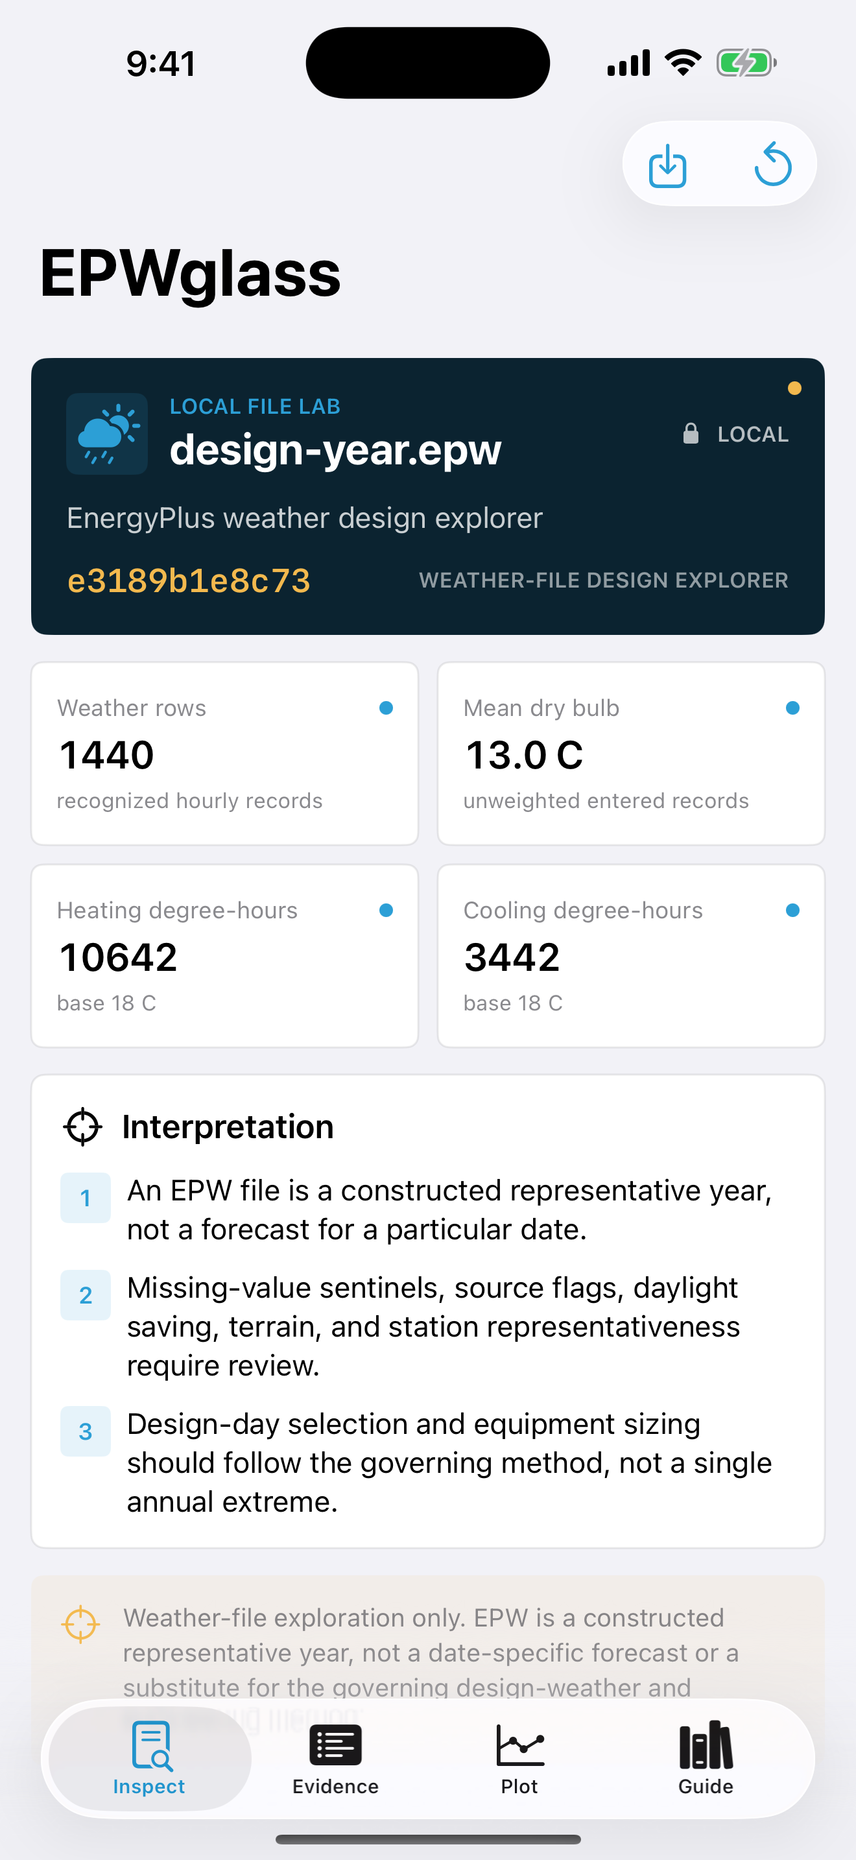Screen dimensions: 856x1860
Task: Tap EnergyPlus weather design explorer subtitle
Action: (x=305, y=518)
